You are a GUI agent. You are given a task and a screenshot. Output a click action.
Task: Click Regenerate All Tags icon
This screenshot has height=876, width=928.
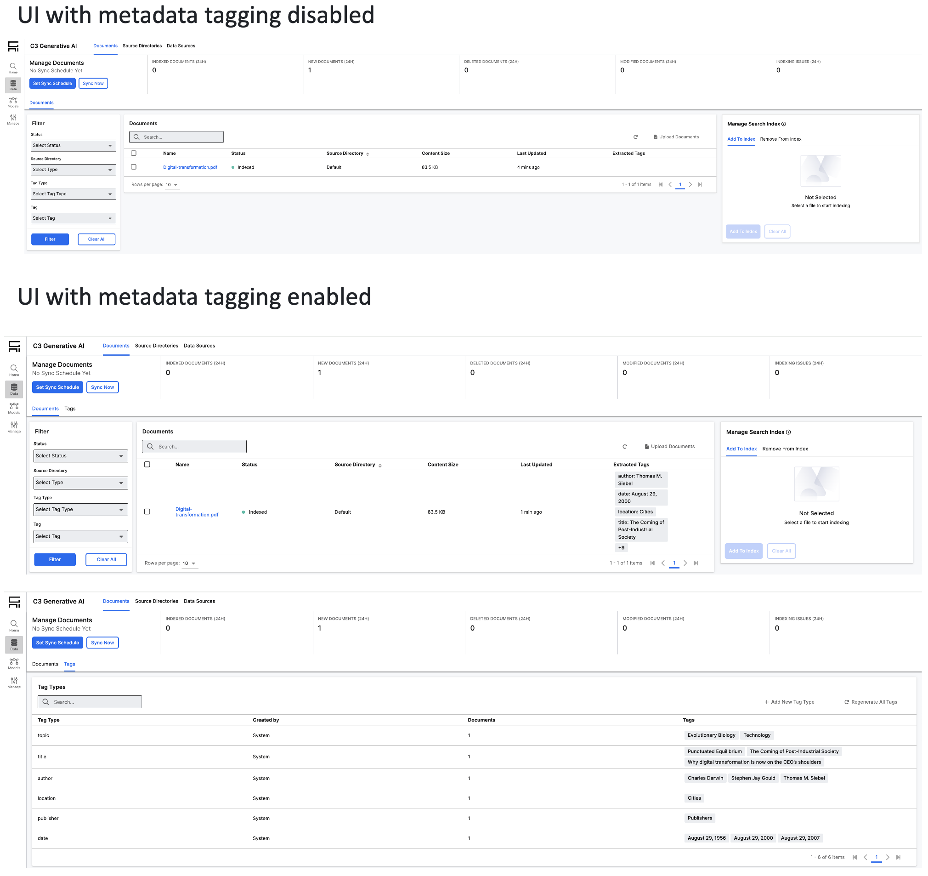tap(846, 702)
